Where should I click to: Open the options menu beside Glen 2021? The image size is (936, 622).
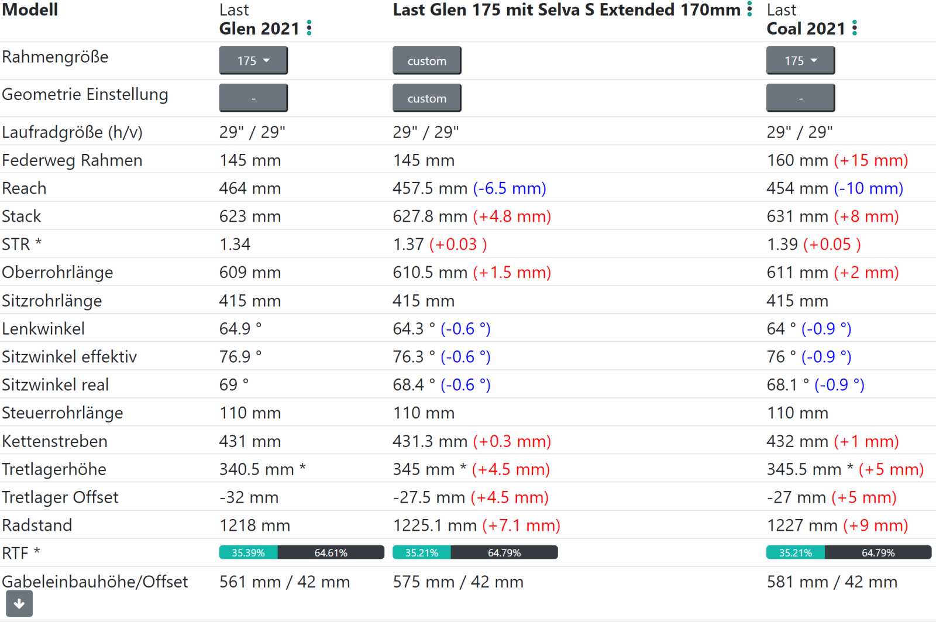[309, 28]
